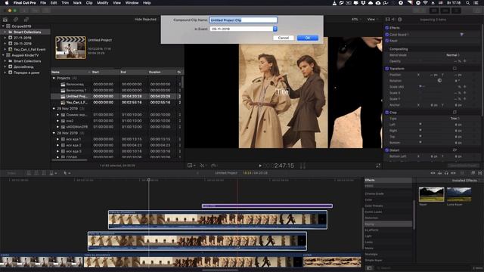This screenshot has width=484, height=272.
Task: Open the Modify menu
Action: click(x=103, y=3)
